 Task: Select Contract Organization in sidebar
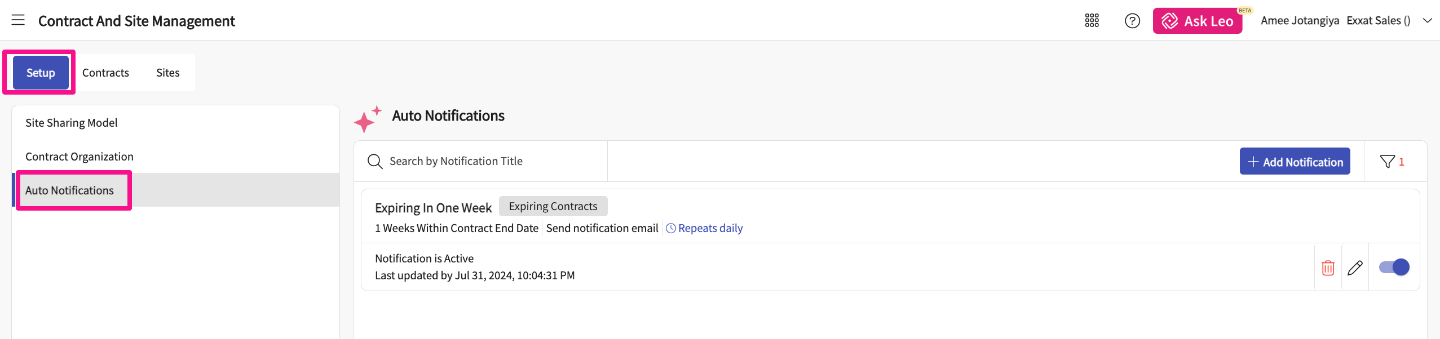pos(79,157)
